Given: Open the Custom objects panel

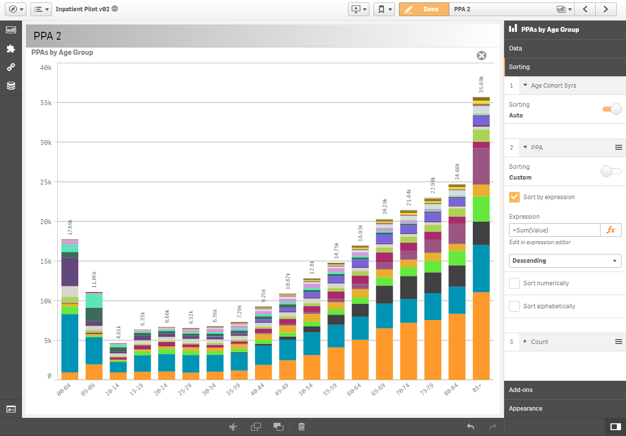Looking at the screenshot, I should coord(11,48).
